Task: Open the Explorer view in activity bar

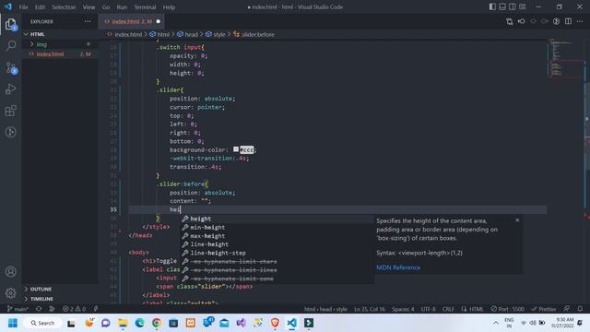Action: pos(11,25)
